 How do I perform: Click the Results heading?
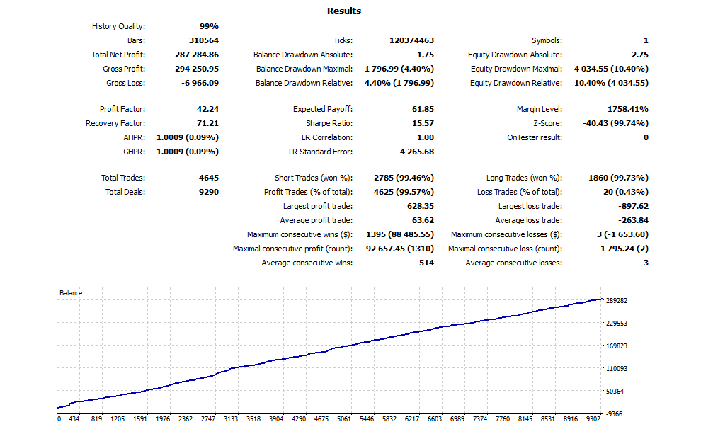(x=344, y=11)
